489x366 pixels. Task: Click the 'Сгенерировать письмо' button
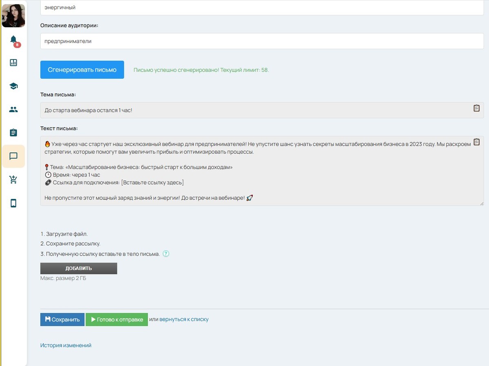tap(82, 70)
